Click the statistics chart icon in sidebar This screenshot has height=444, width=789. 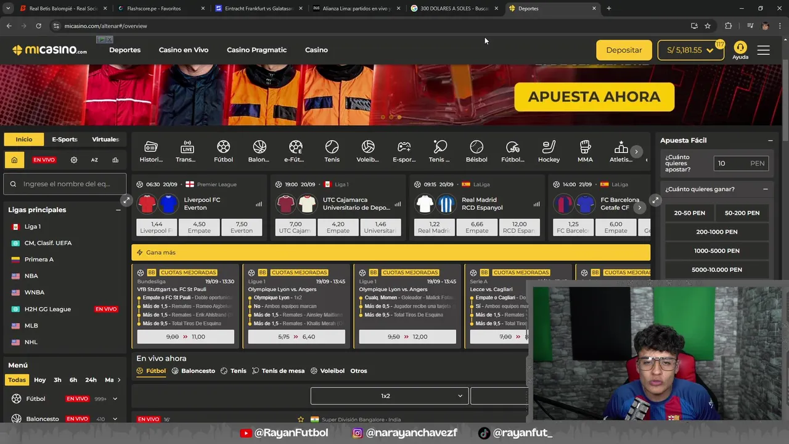pos(115,160)
